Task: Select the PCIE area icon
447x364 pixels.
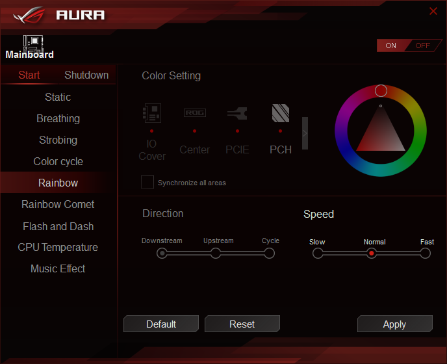Action: pos(237,113)
